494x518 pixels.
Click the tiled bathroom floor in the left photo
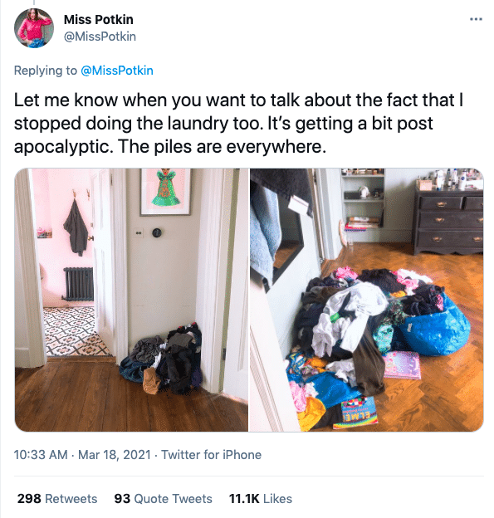75,331
